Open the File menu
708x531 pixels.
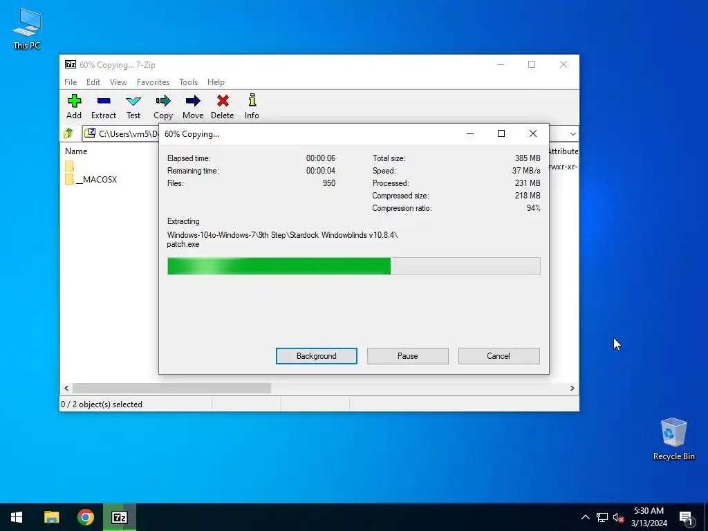click(x=71, y=82)
